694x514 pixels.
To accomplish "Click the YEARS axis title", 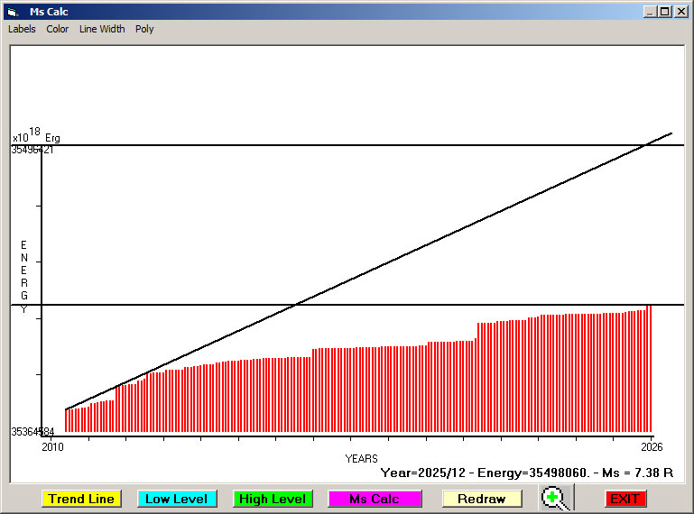I will click(361, 459).
